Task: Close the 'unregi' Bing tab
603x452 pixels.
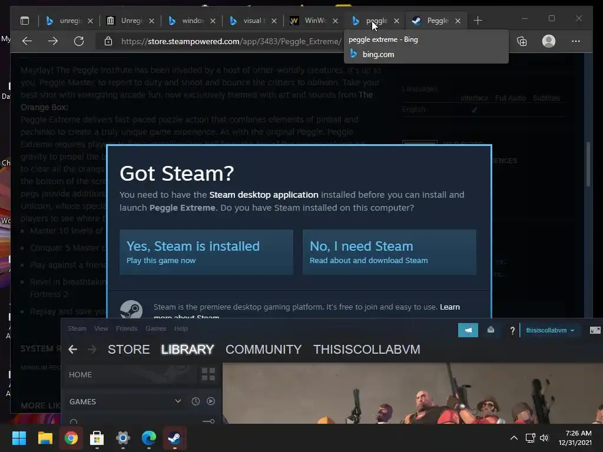Action: click(90, 21)
